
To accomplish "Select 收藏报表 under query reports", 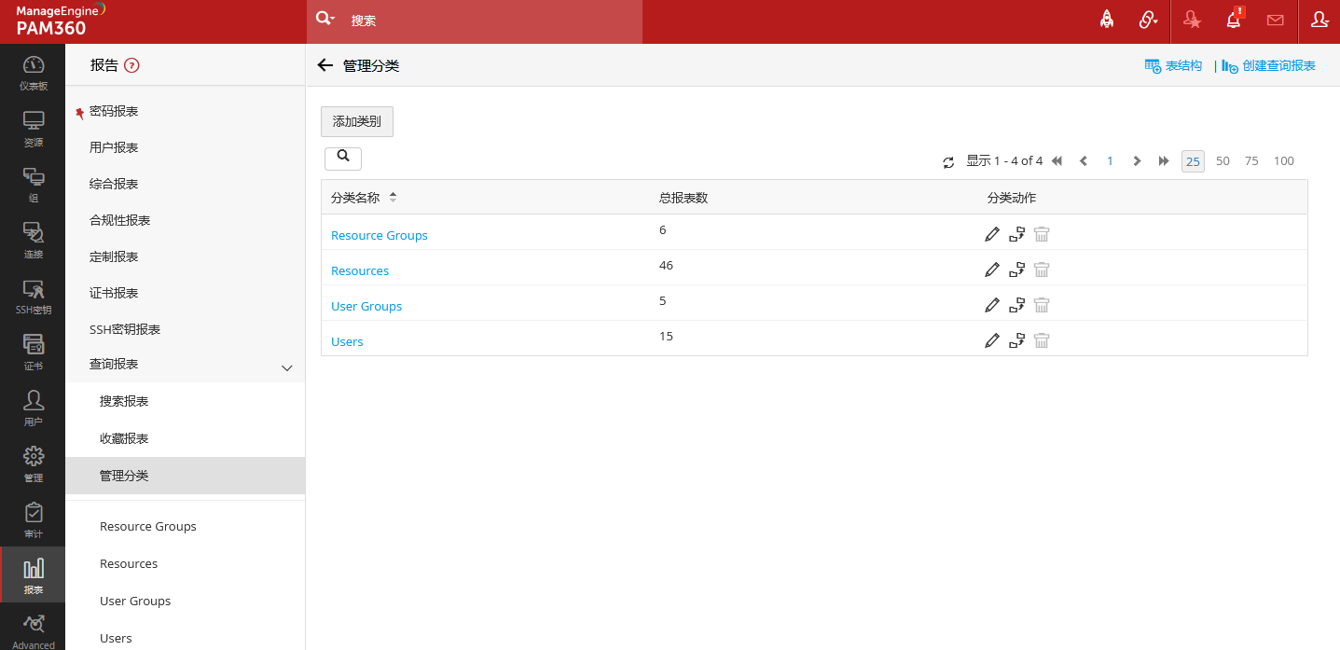I will coord(124,438).
